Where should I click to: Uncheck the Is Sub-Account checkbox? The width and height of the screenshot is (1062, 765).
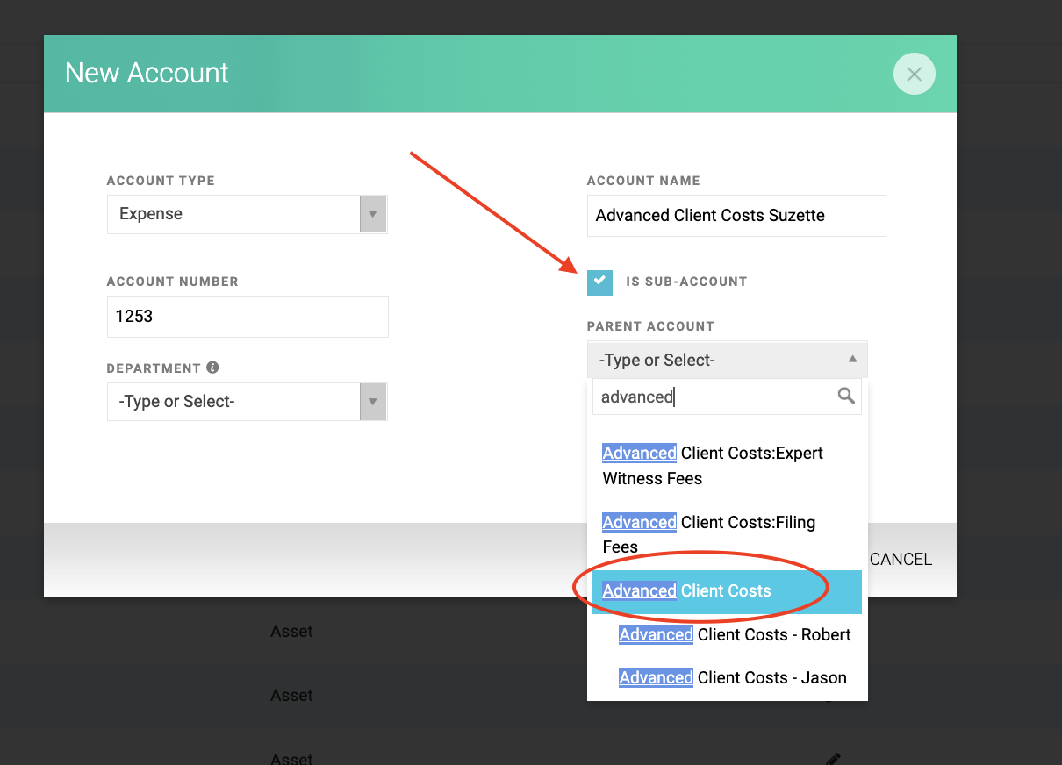[599, 282]
